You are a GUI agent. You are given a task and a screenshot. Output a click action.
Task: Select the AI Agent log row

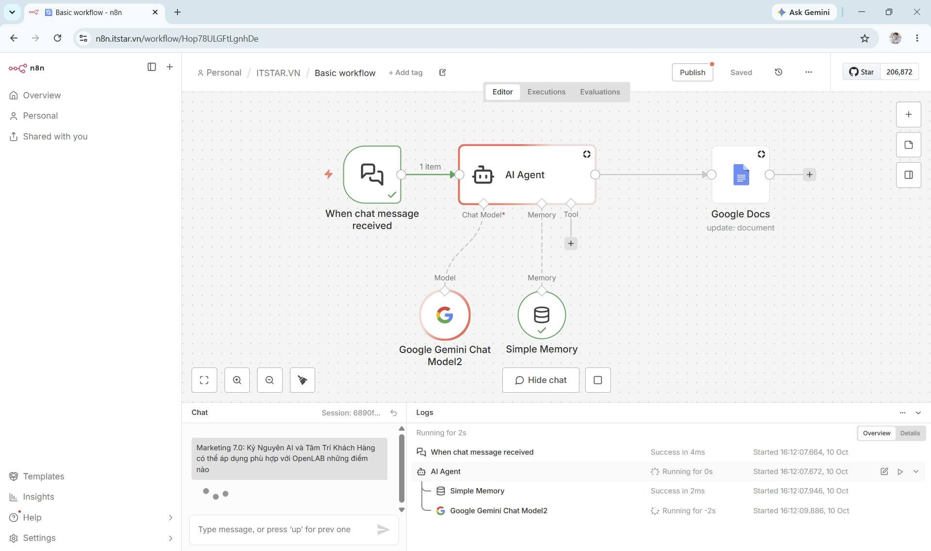(668, 472)
